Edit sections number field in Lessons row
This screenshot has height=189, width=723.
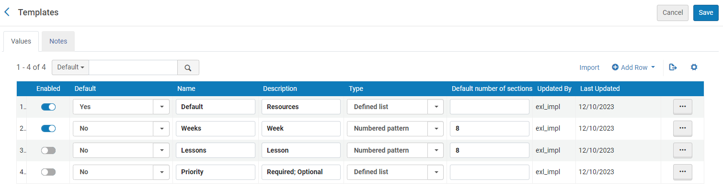tap(490, 150)
